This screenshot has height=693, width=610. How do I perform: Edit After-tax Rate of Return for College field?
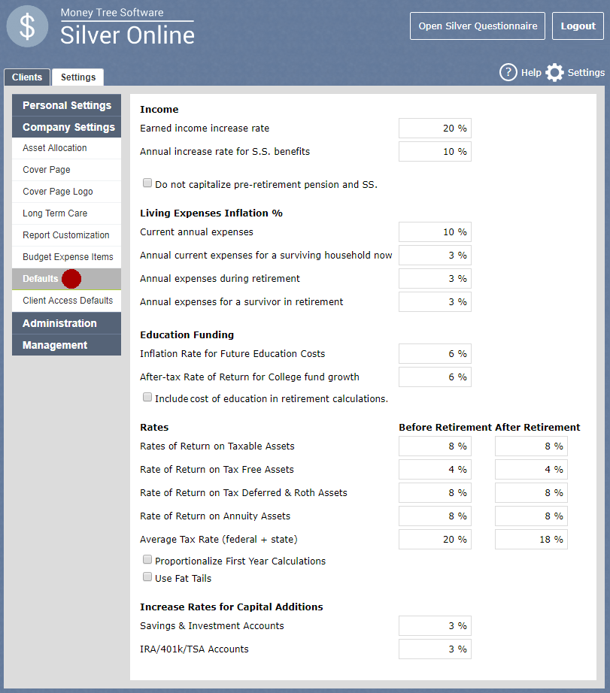(435, 377)
